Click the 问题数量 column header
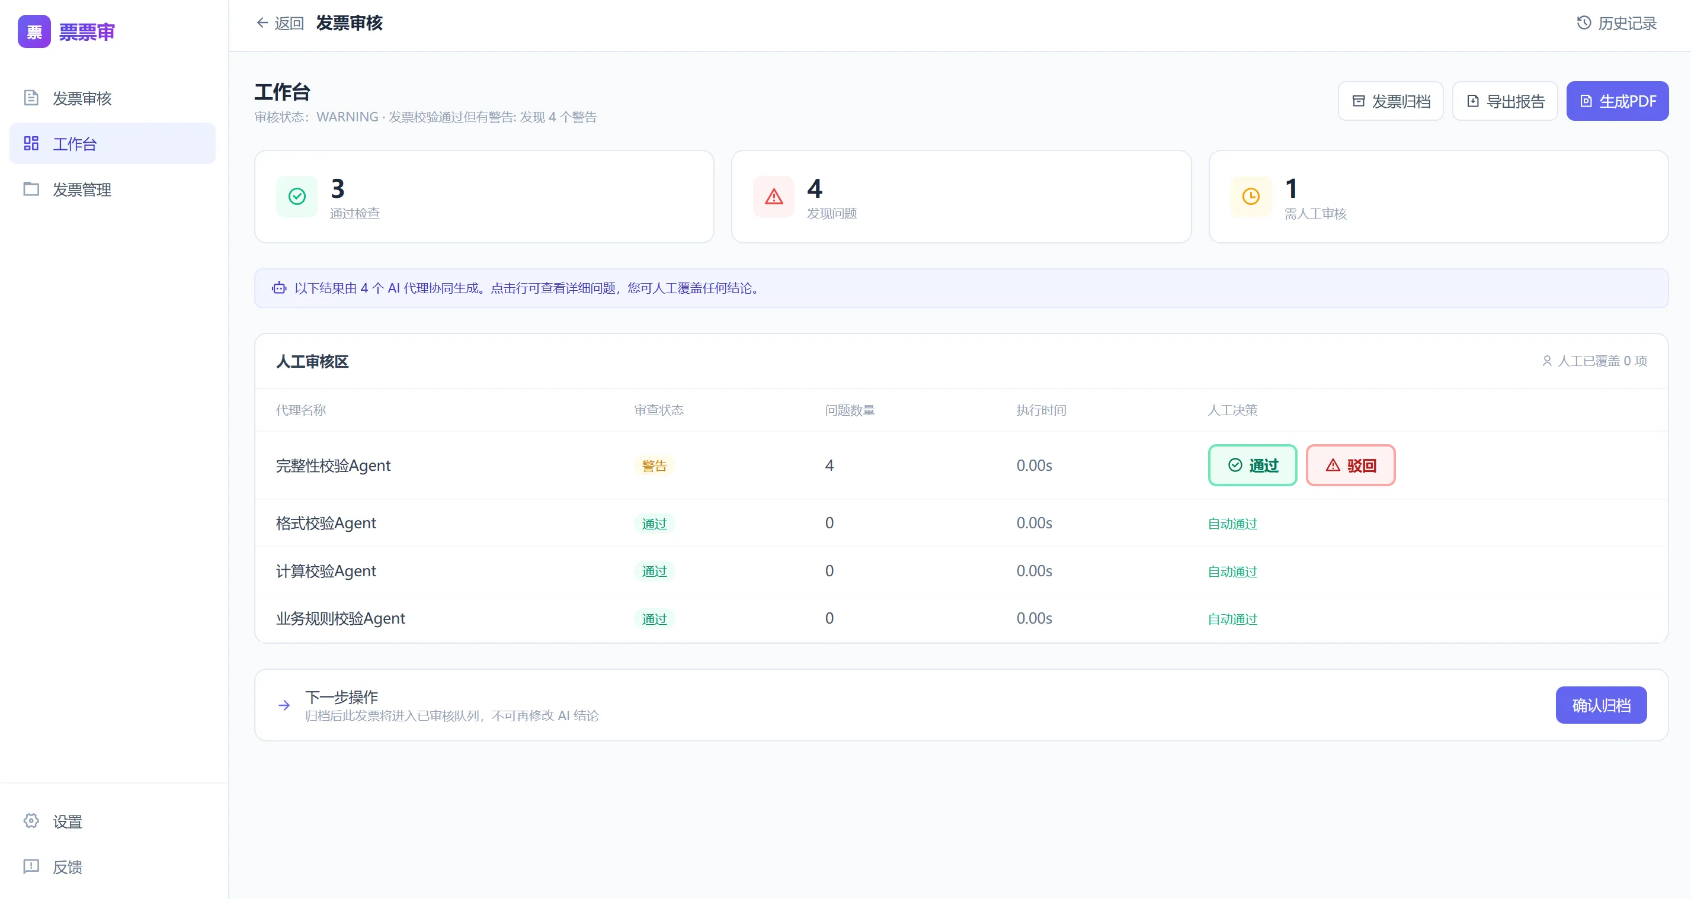Screen dimensions: 1691x899 coord(850,410)
